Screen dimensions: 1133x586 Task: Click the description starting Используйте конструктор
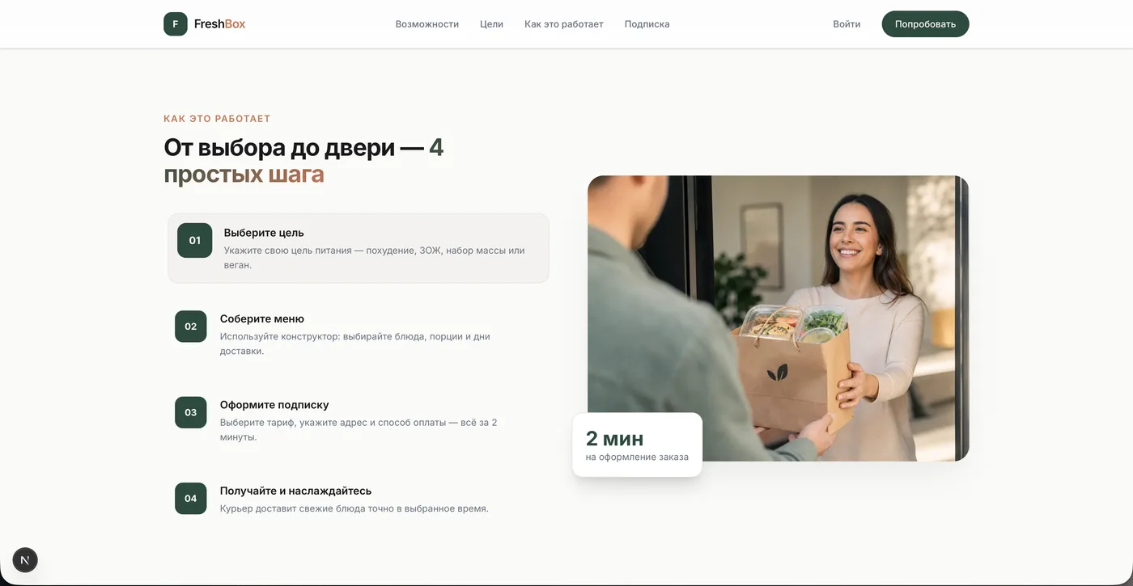coord(355,344)
